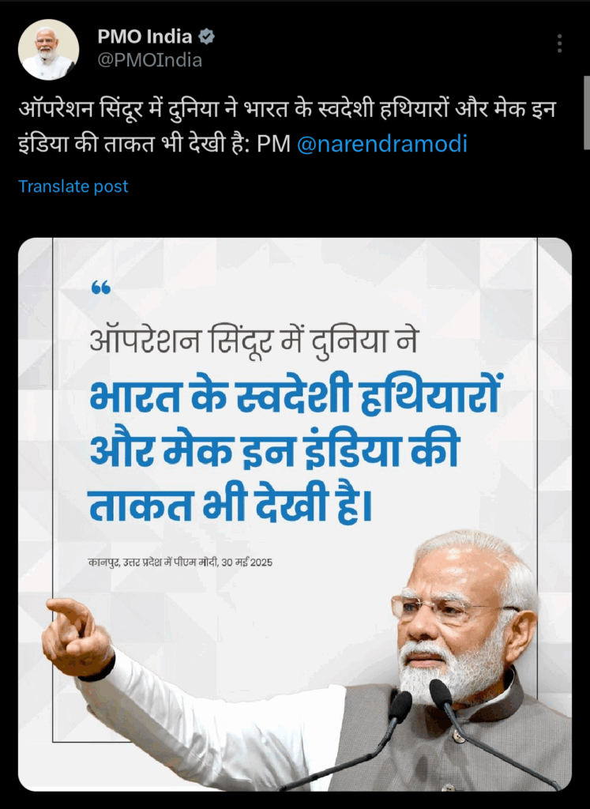
Task: Click the bold blue Hindi headline in image
Action: [295, 450]
